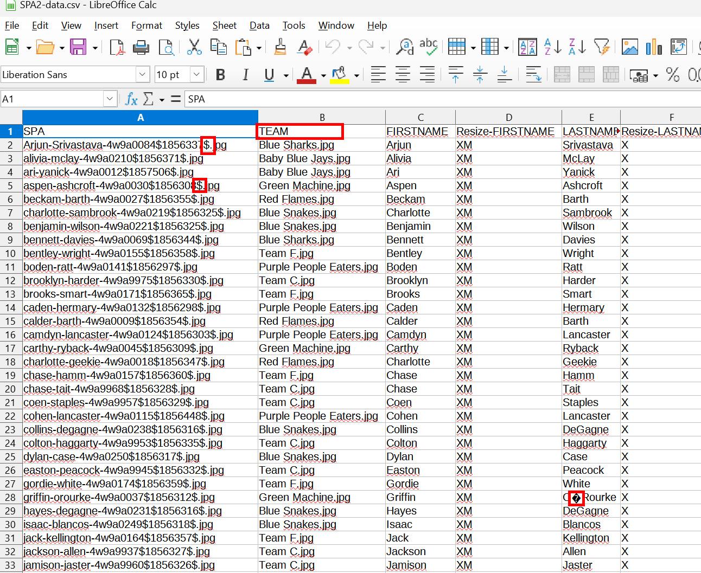Click the AutoFilter funnel icon
The image size is (701, 573).
tap(602, 48)
